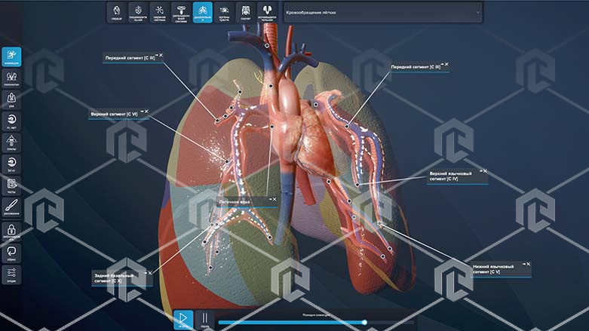Select the heart system icon in top toolbar
Screen dimensions: 589x331
point(116,11)
